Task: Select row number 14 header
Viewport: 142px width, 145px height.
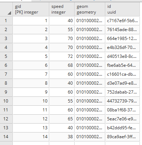Action: click(x=6, y=137)
